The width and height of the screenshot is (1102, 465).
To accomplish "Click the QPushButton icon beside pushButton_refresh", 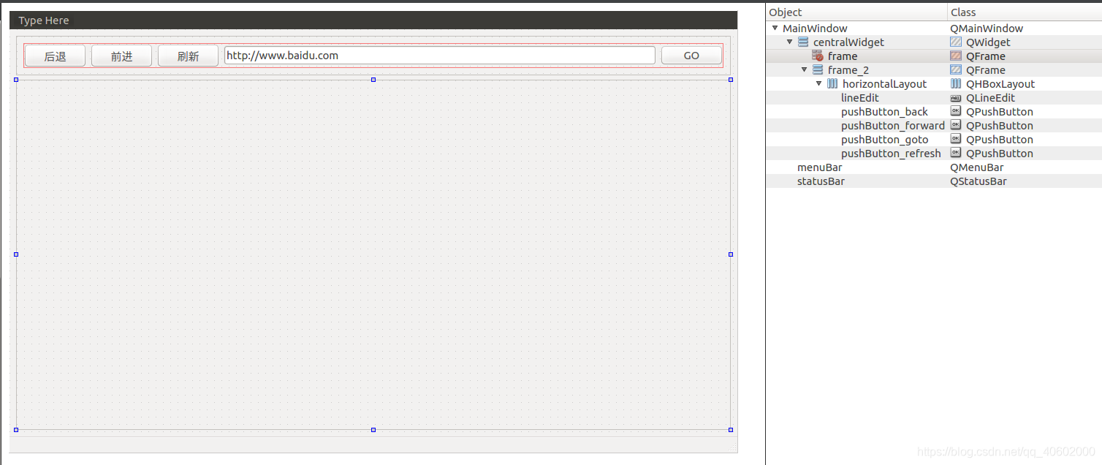I will pos(955,153).
